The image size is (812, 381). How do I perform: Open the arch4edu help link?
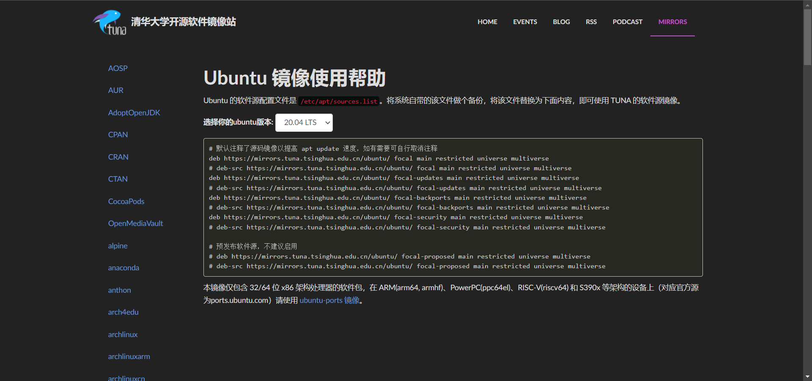[123, 312]
